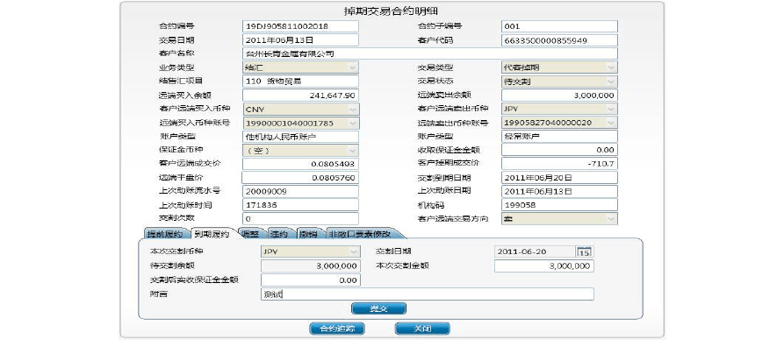Select the 上次动账流水号 field 20009009
This screenshot has width=784, height=340.
(x=300, y=192)
